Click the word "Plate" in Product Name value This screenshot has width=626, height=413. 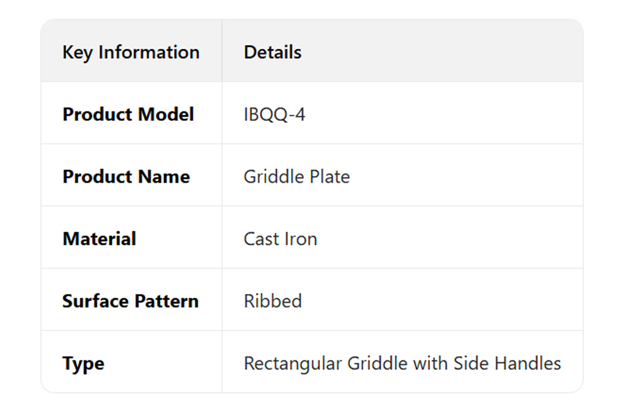(x=329, y=176)
